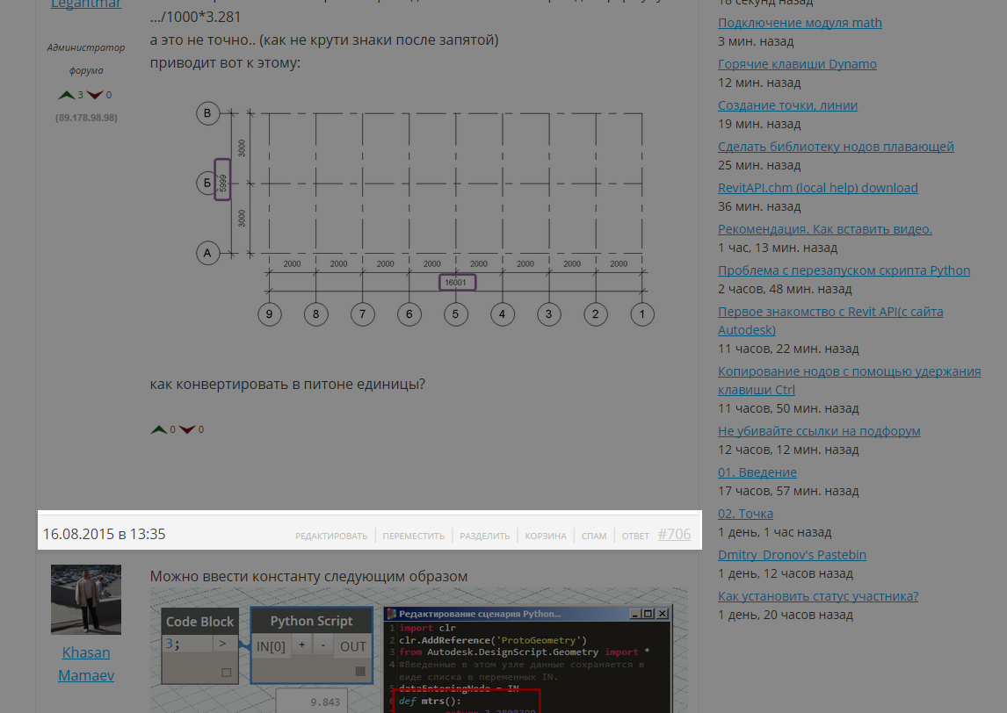1007x713 pixels.
Task: Open Khasan Mamaev's profile link
Action: tap(86, 664)
